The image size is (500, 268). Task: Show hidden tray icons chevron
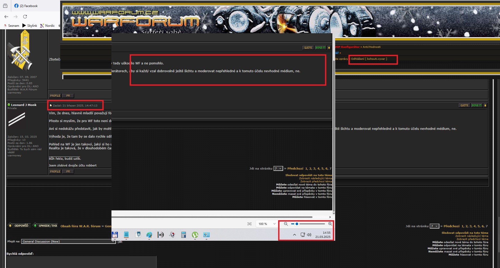(x=295, y=235)
